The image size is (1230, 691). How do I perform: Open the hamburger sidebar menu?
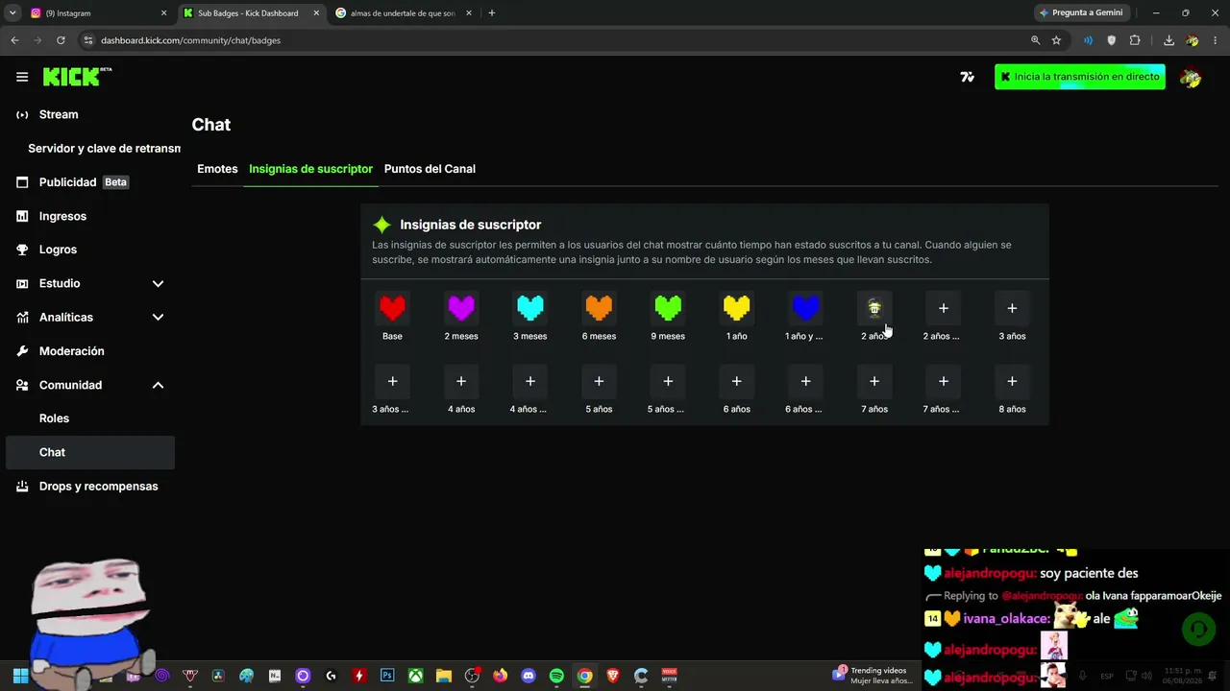pos(22,77)
